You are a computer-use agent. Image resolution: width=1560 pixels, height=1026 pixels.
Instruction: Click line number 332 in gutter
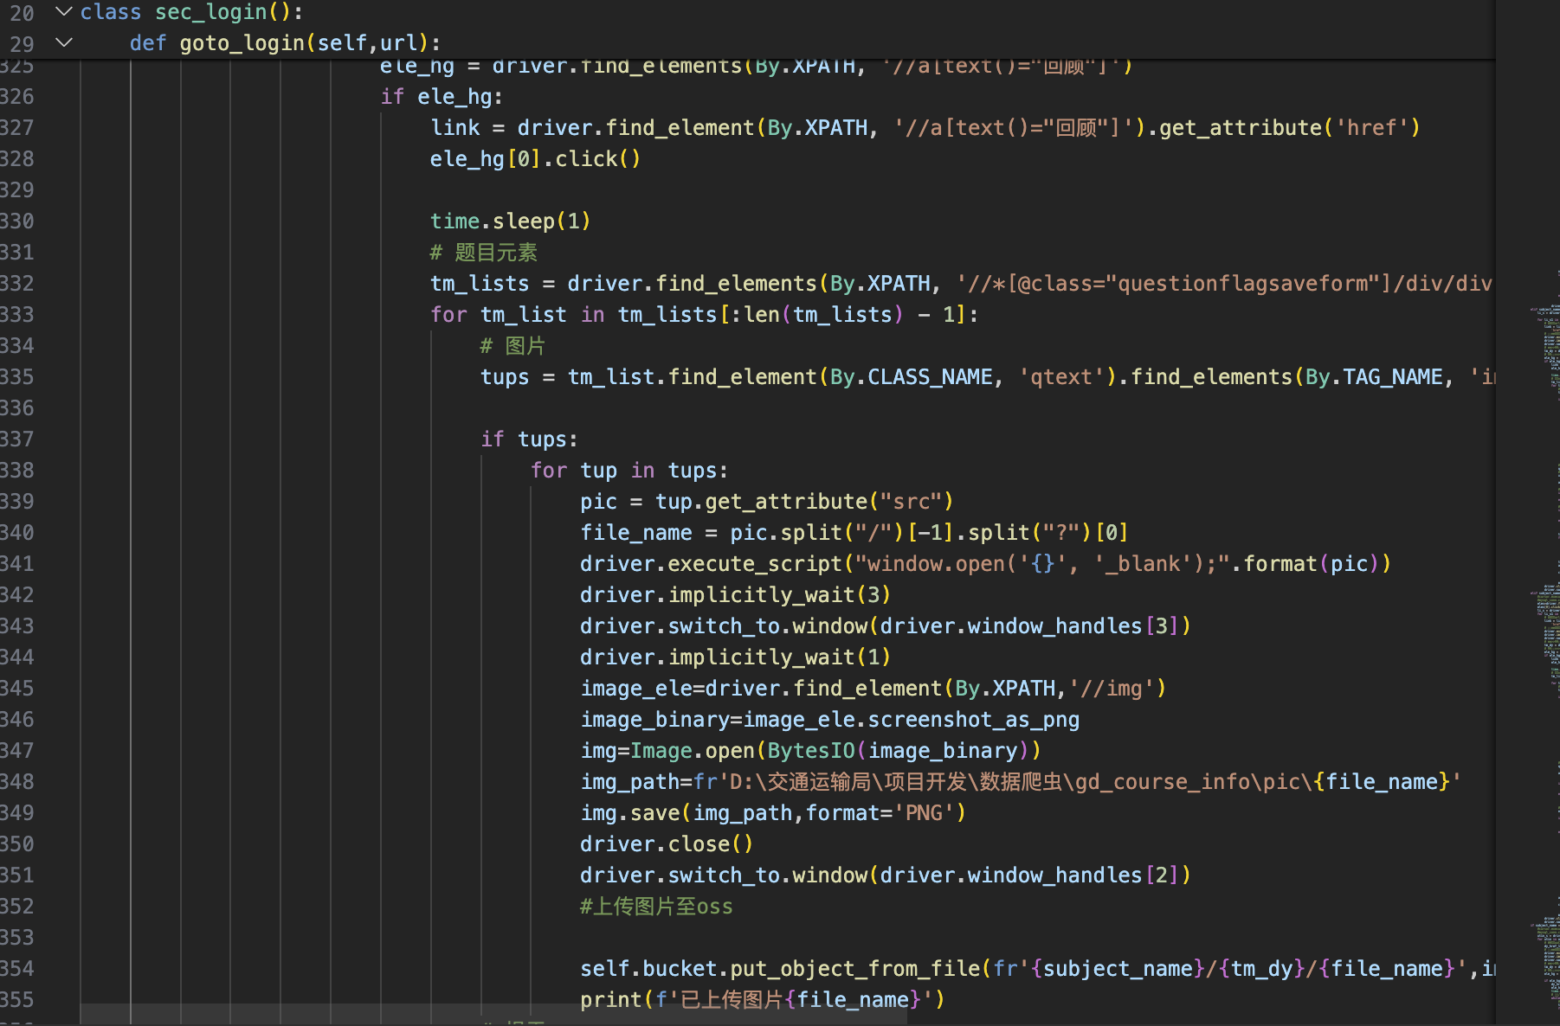pos(17,284)
